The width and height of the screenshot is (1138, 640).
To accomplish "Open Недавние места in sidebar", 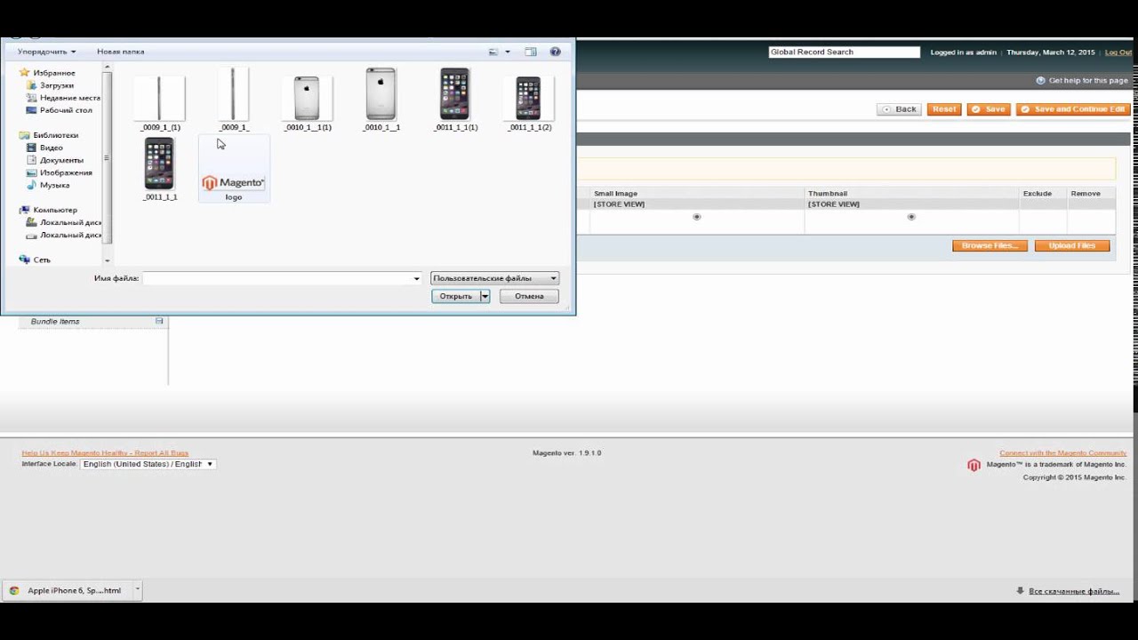I will [x=69, y=98].
